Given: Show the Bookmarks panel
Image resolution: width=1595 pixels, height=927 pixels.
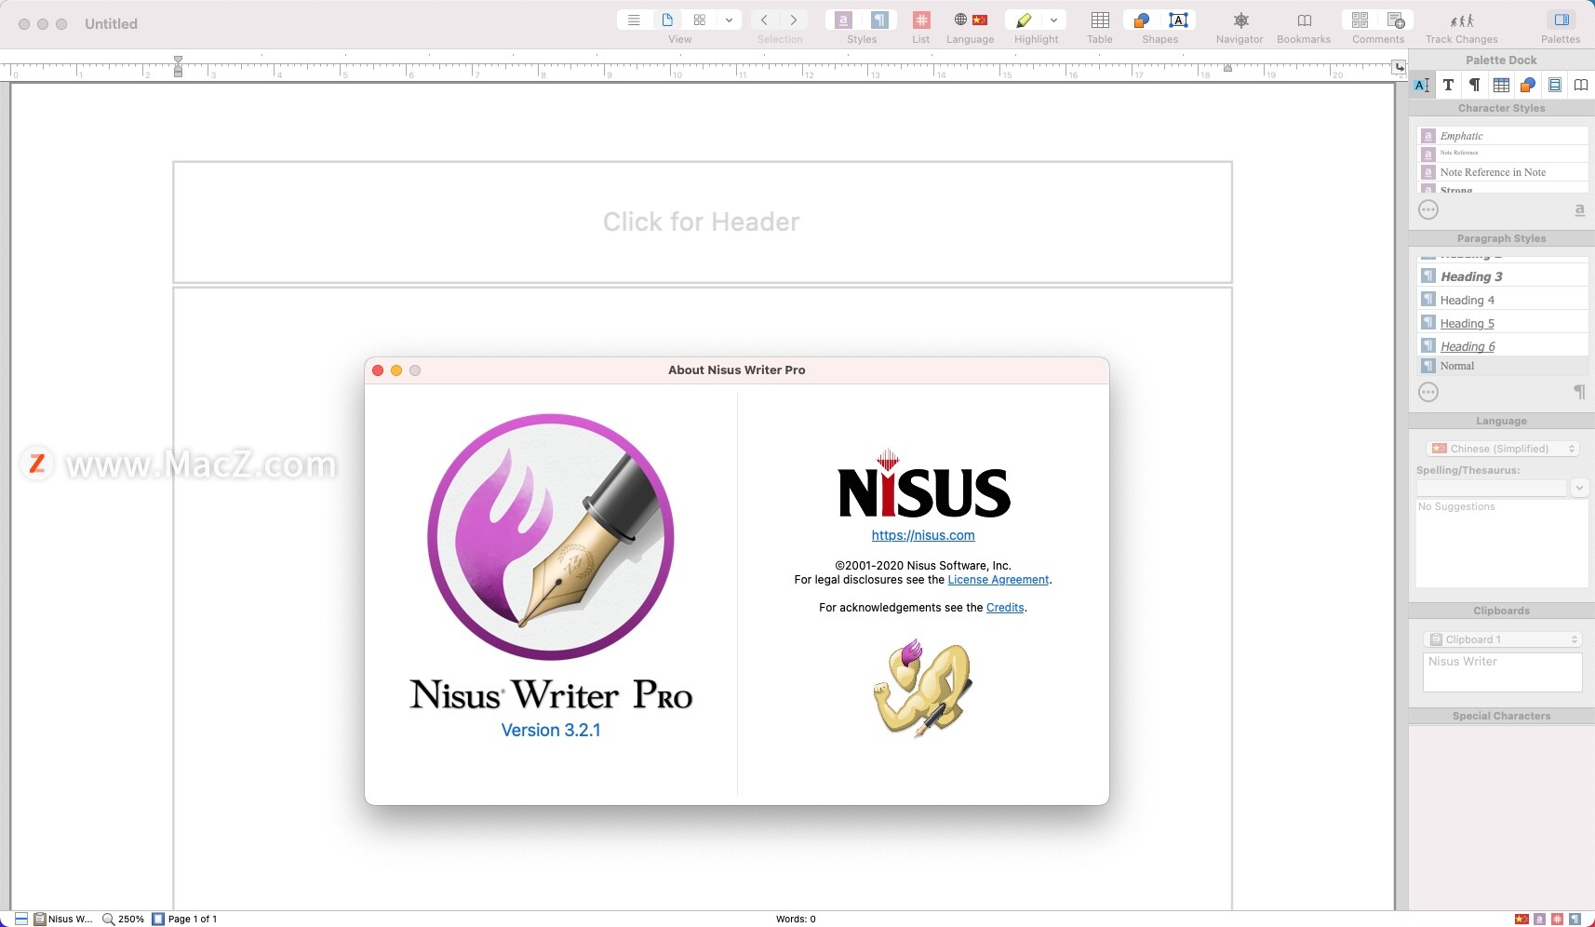Looking at the screenshot, I should (1304, 20).
